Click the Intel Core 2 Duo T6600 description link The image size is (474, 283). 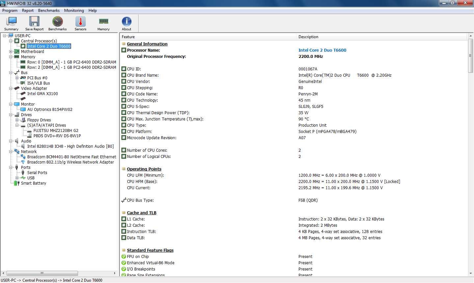click(322, 50)
